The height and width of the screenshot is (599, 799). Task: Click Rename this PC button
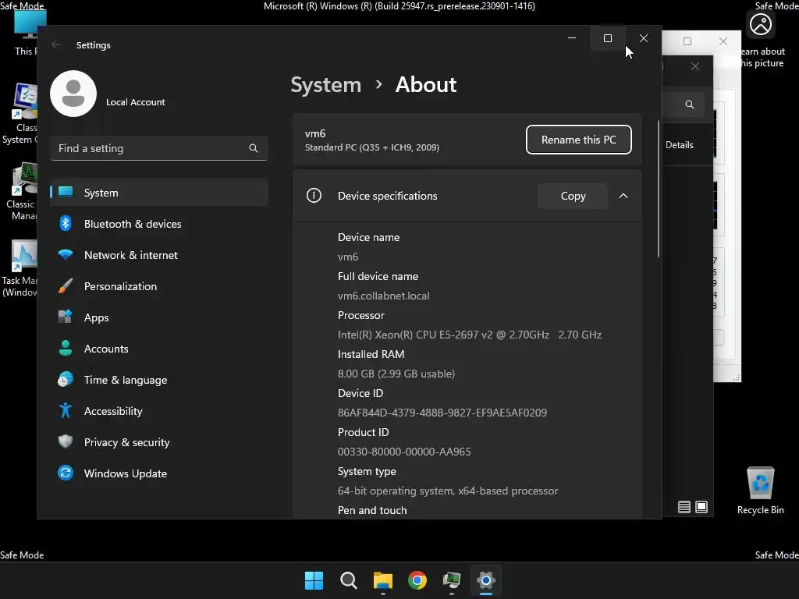[x=579, y=140]
